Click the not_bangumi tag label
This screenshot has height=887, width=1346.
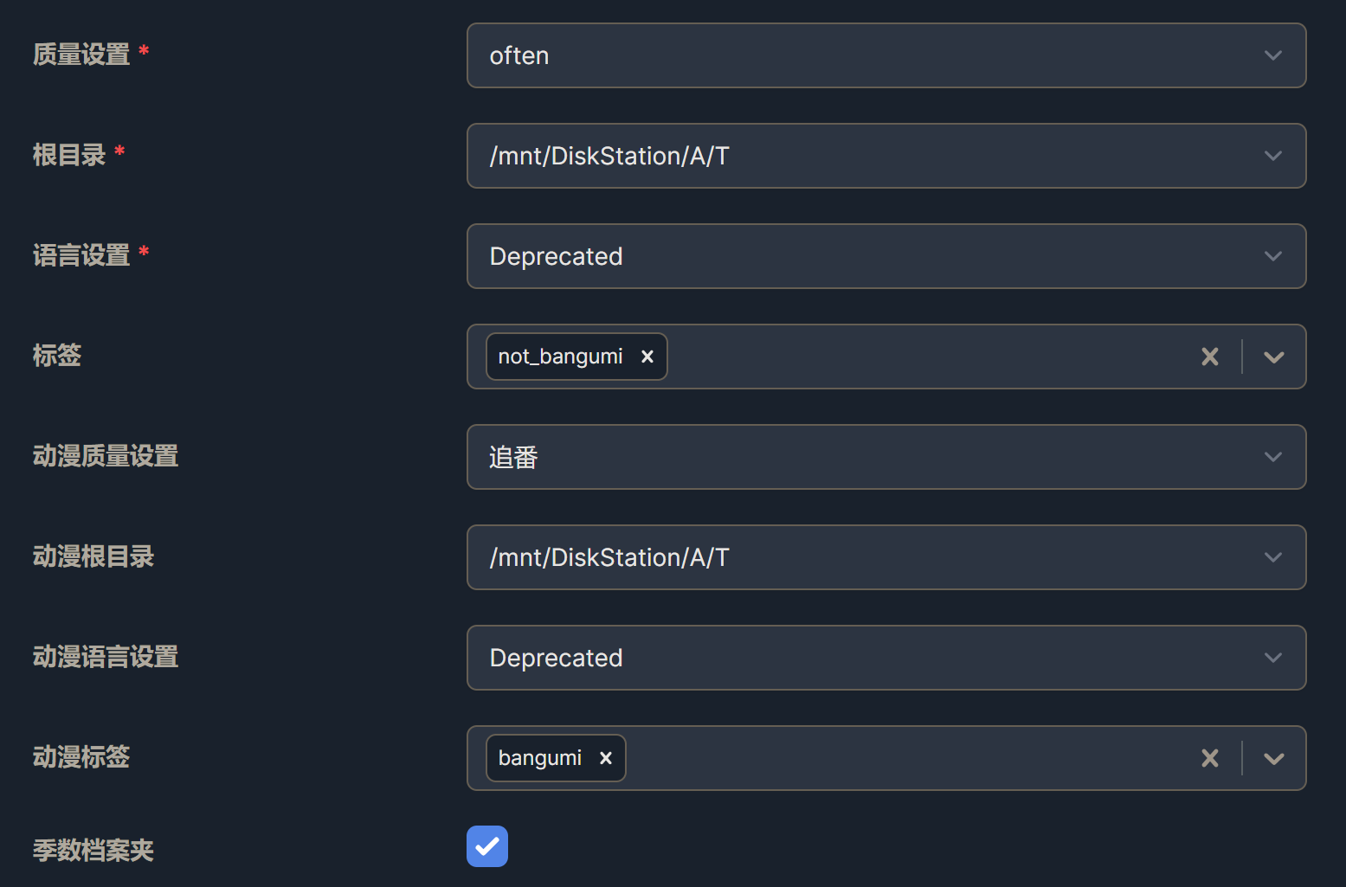click(x=560, y=357)
